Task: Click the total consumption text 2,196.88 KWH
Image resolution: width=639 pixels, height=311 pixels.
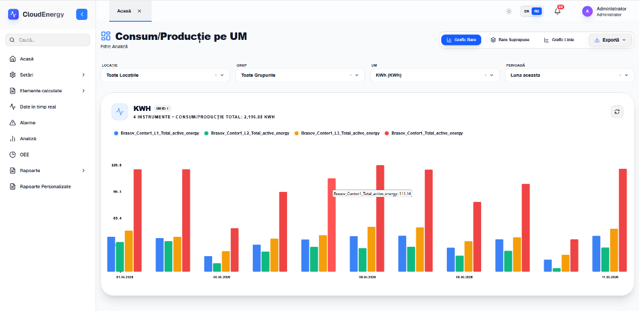Action: coord(259,117)
